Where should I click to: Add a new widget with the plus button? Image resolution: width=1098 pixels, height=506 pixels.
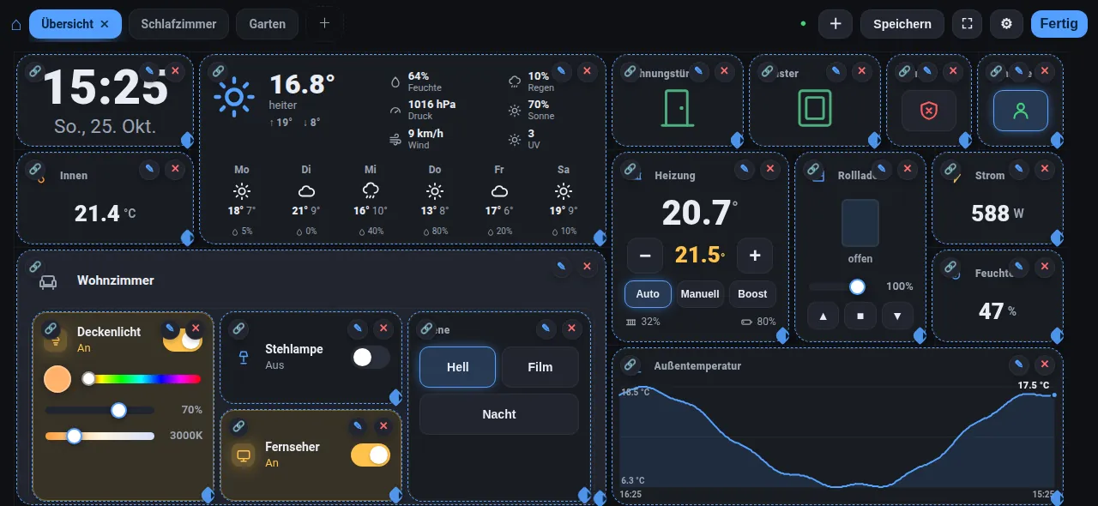pos(836,24)
